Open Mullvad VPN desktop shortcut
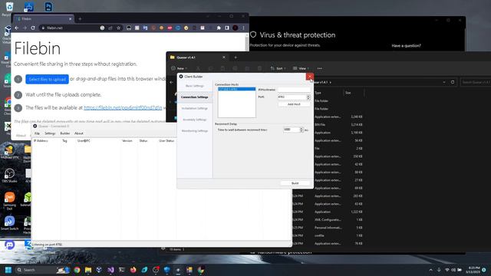Image resolution: width=491 pixels, height=276 pixels. pos(9,152)
